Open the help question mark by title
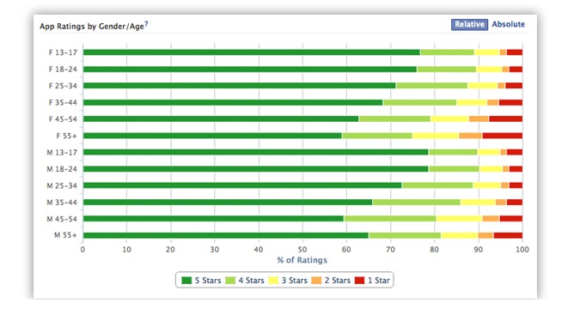The image size is (574, 309). pos(146,24)
